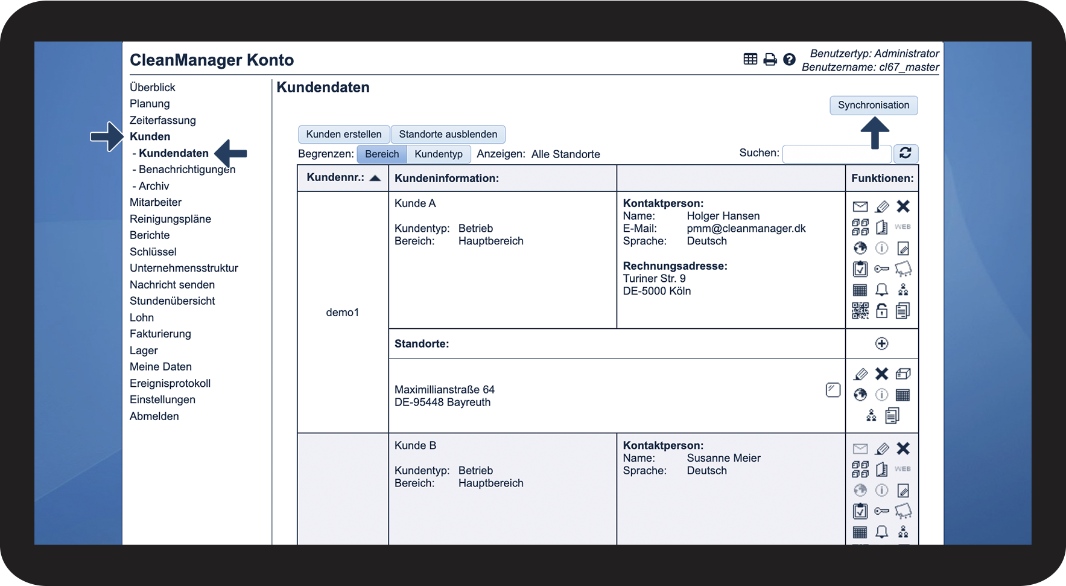Go to Reinigungspläne in the sidebar
Screen dimensions: 1066x586
[170, 218]
